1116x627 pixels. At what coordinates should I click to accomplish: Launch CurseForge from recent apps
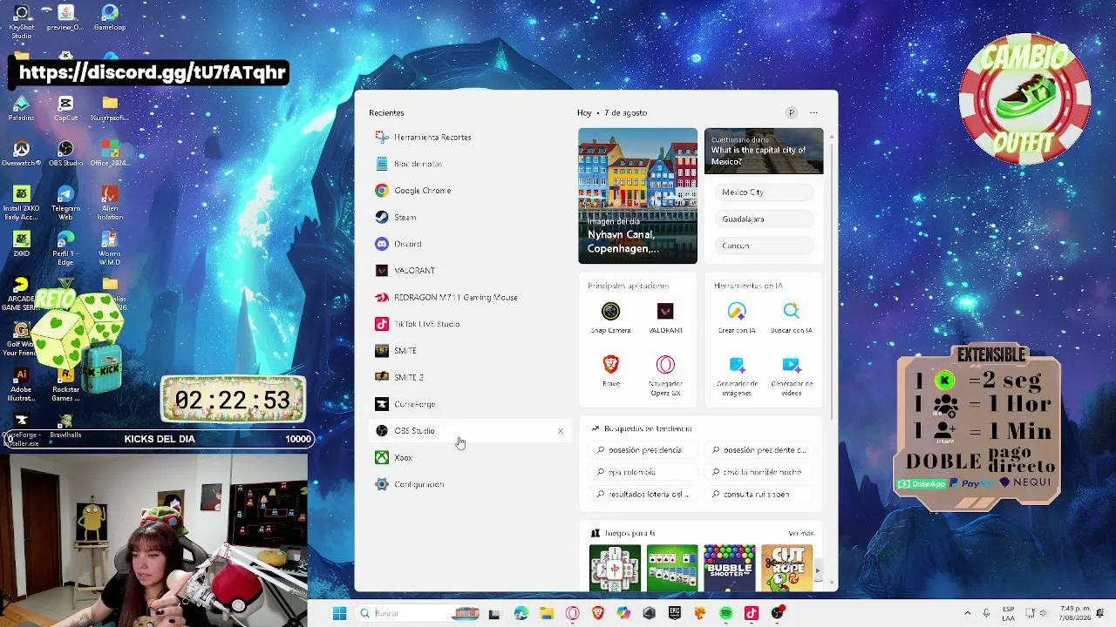[x=471, y=404]
